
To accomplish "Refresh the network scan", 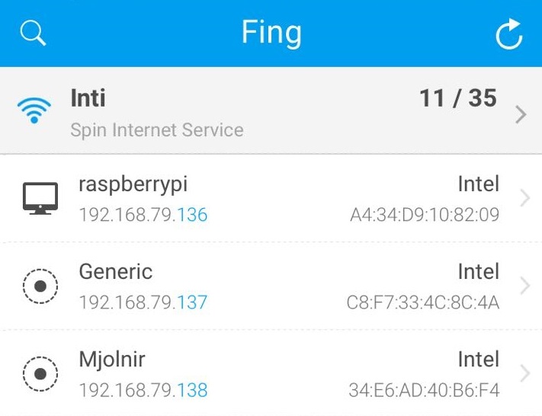I will pos(508,34).
